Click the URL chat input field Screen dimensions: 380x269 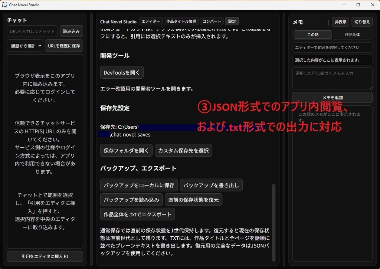pyautogui.click(x=33, y=31)
